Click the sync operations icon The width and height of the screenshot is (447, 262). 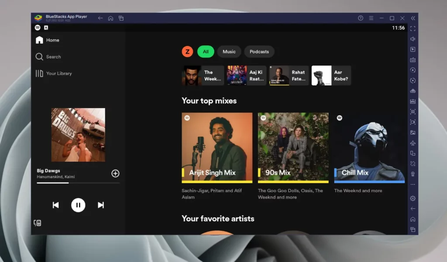pyautogui.click(x=413, y=81)
